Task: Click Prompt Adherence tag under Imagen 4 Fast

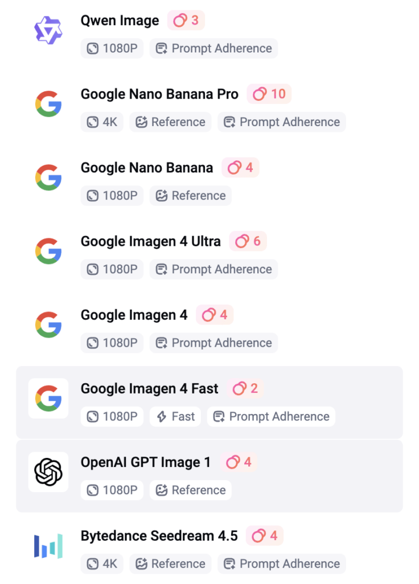Action: [x=272, y=417]
